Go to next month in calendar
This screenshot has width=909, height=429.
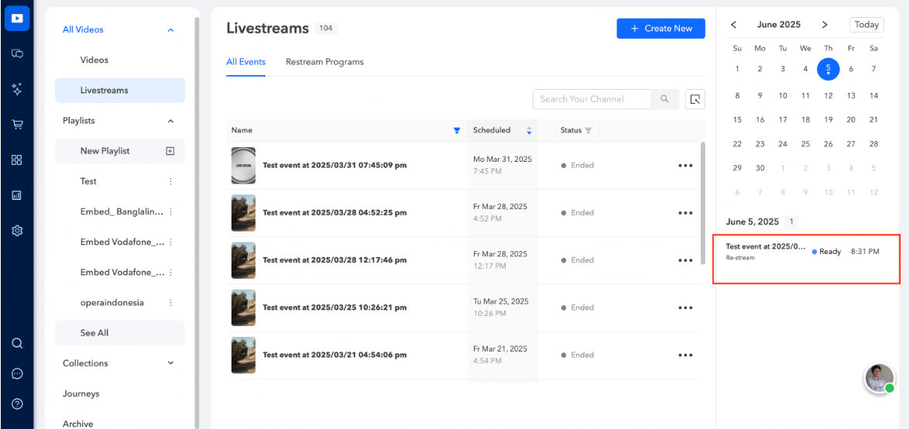pyautogui.click(x=825, y=25)
